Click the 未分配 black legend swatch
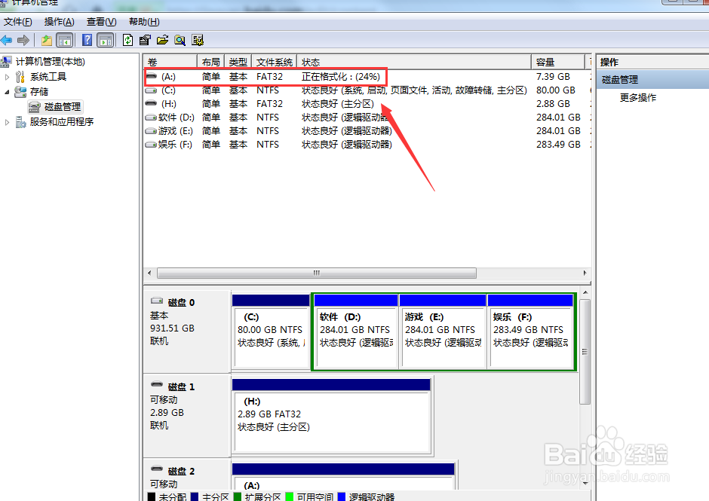Screen dimensions: 709x501 pos(152,496)
